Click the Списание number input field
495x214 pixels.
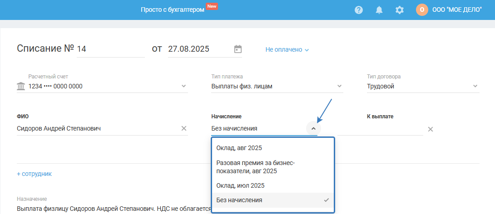click(x=110, y=49)
